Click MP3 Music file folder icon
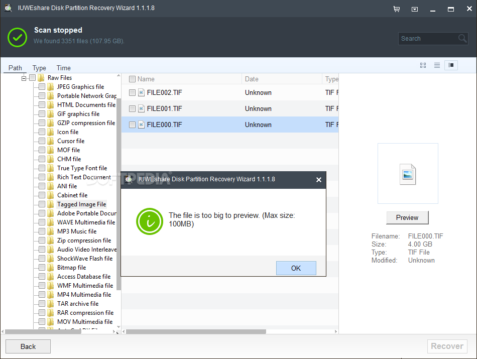The width and height of the screenshot is (477, 359). click(x=51, y=231)
